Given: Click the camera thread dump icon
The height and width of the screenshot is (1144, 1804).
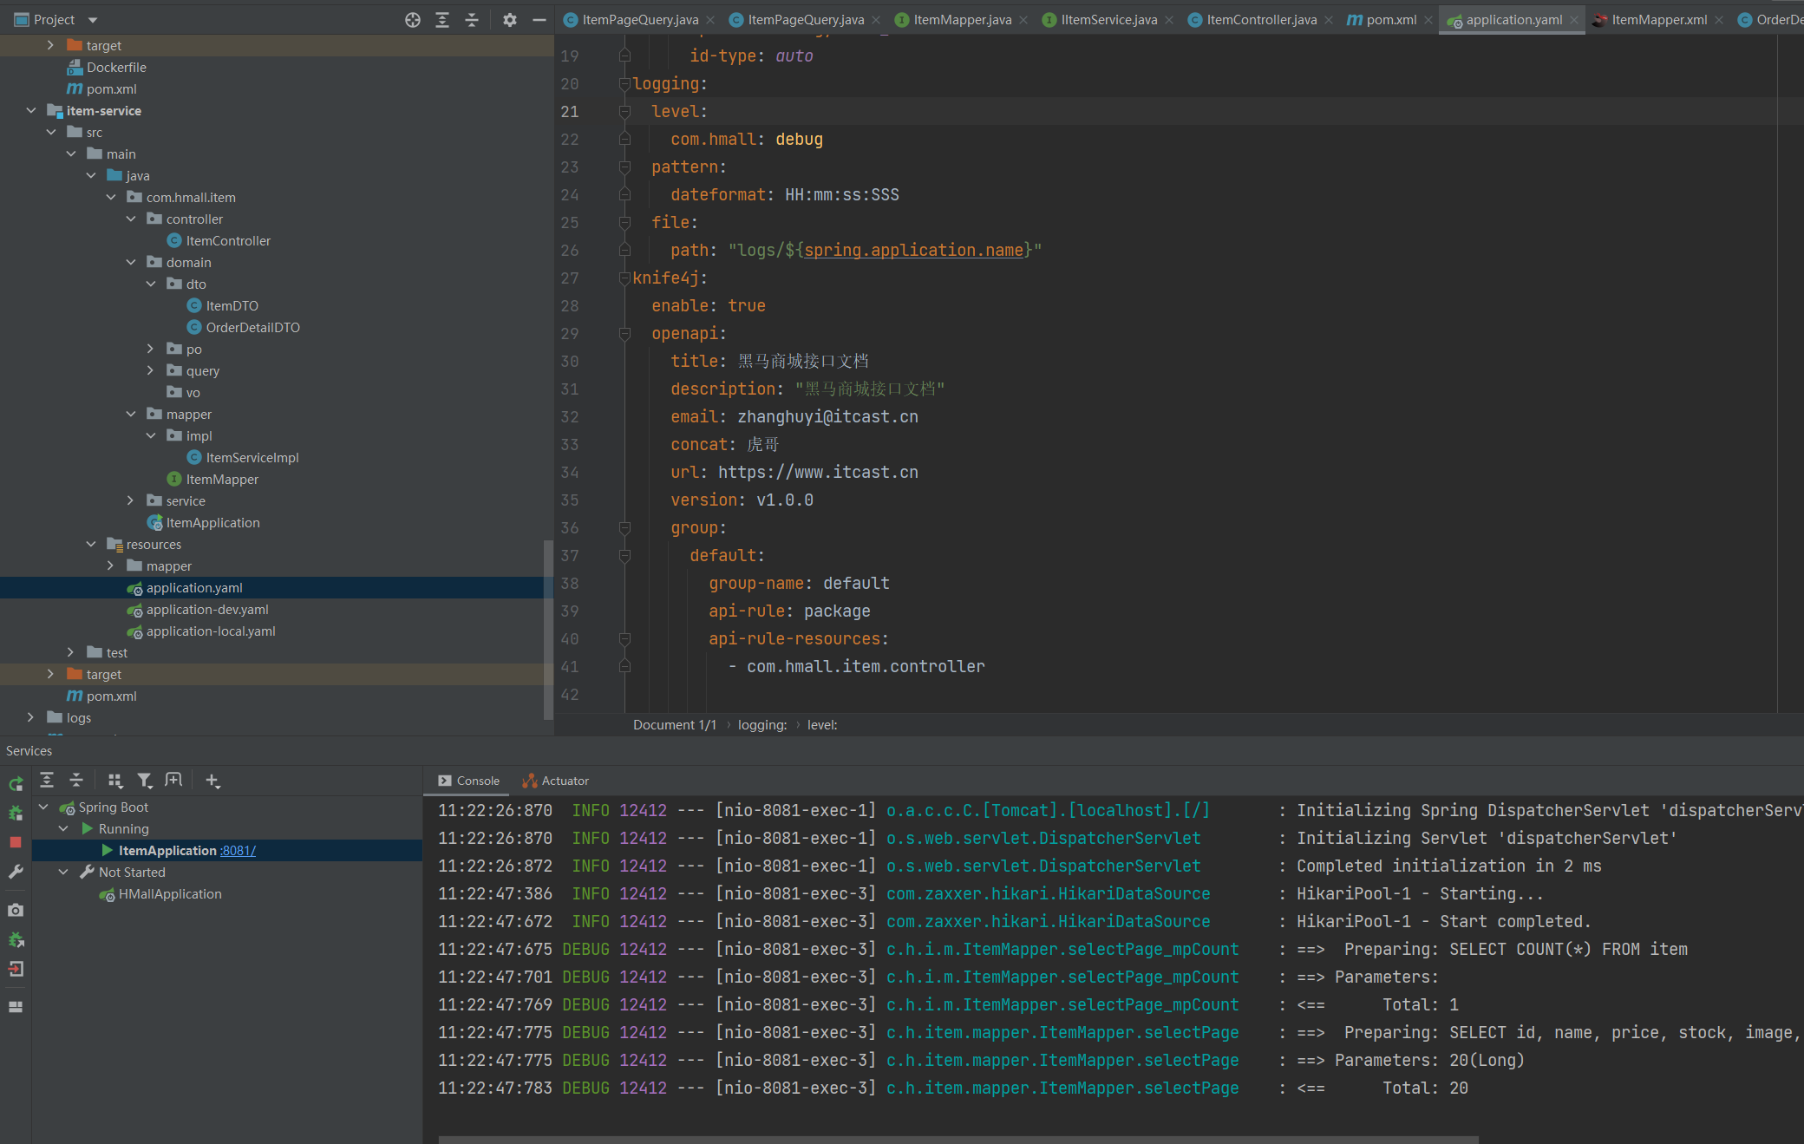Looking at the screenshot, I should click(16, 910).
